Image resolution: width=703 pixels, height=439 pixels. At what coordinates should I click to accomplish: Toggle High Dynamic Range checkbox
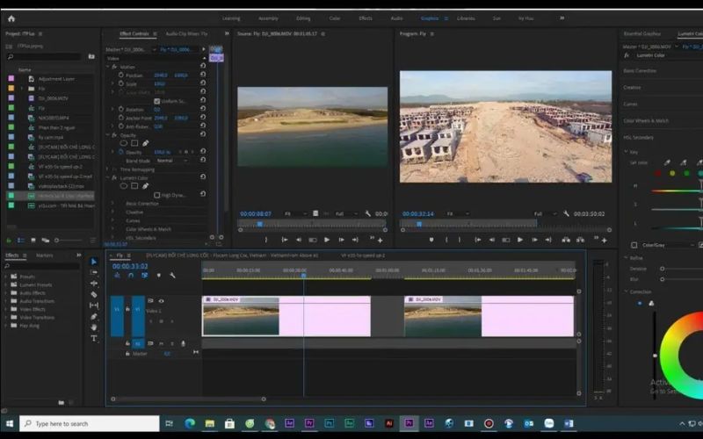[x=157, y=195]
